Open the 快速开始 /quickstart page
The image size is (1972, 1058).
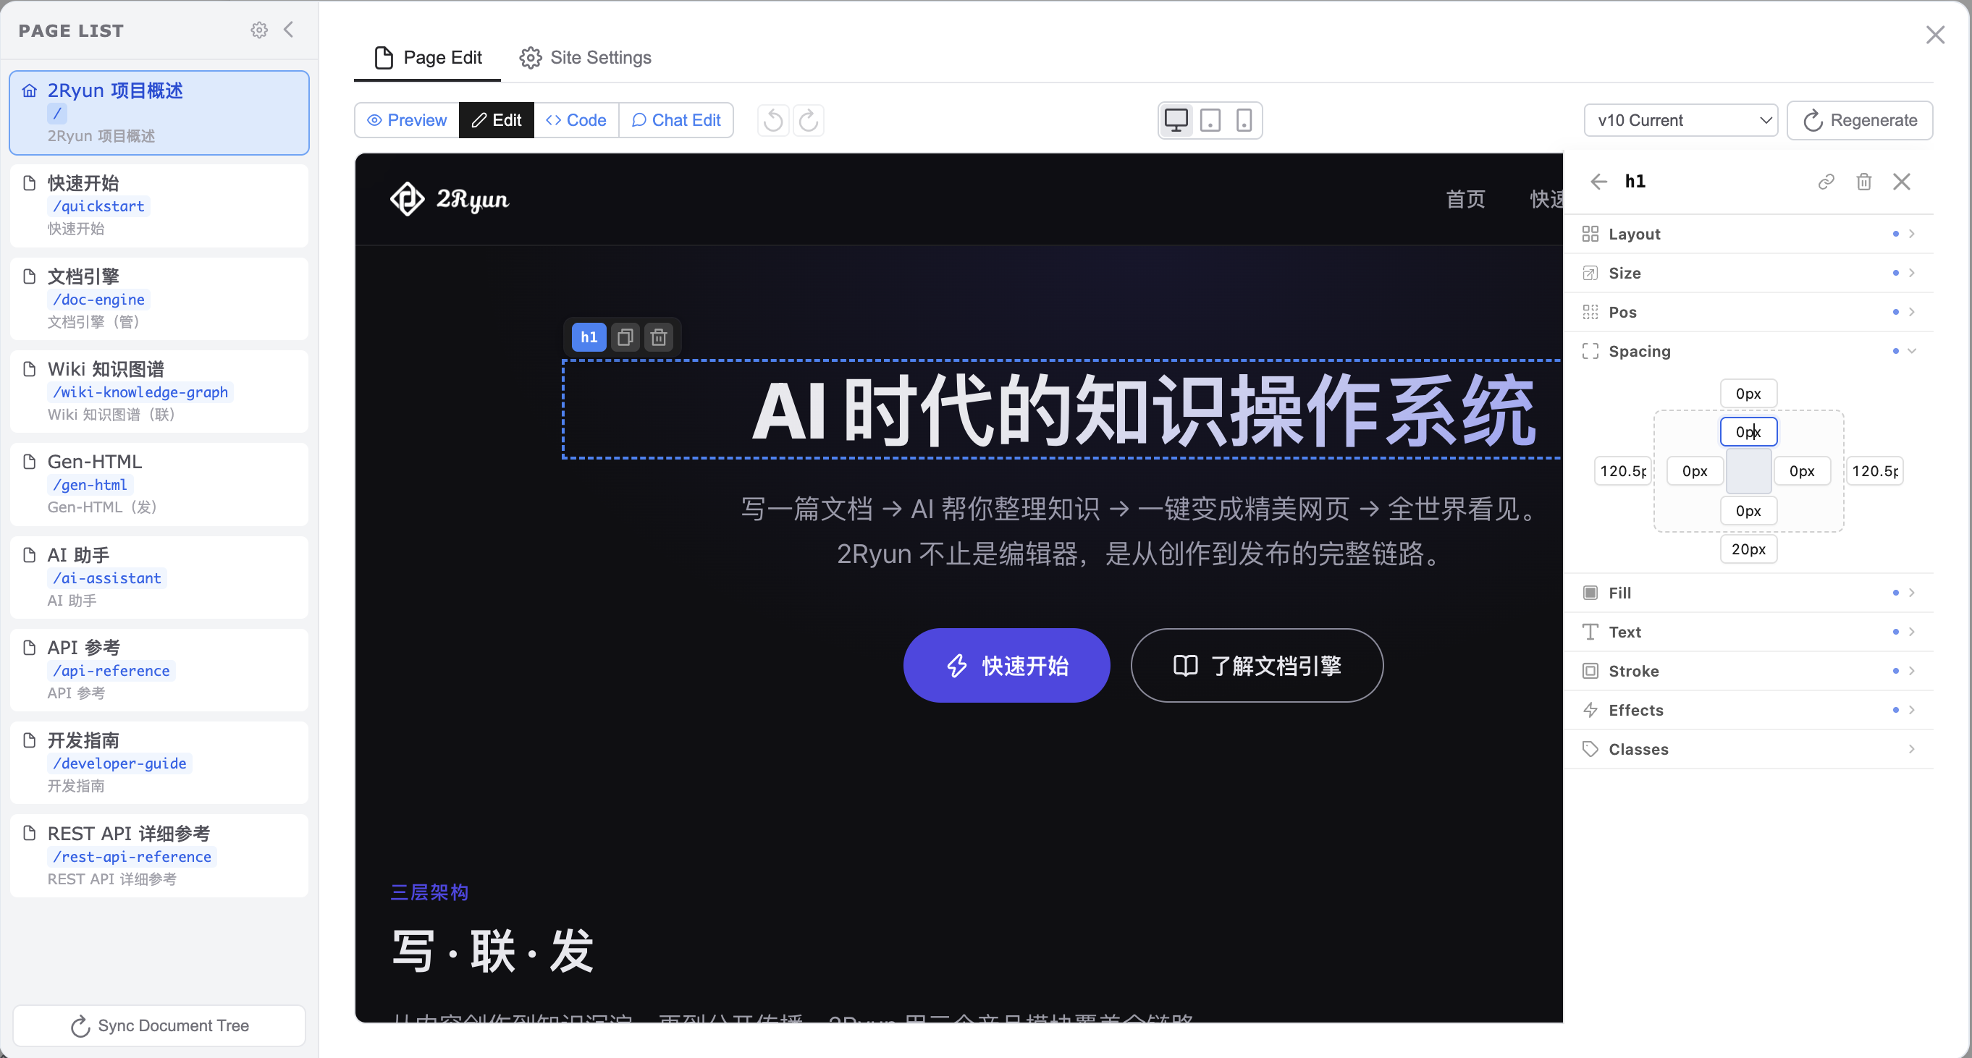click(x=159, y=206)
